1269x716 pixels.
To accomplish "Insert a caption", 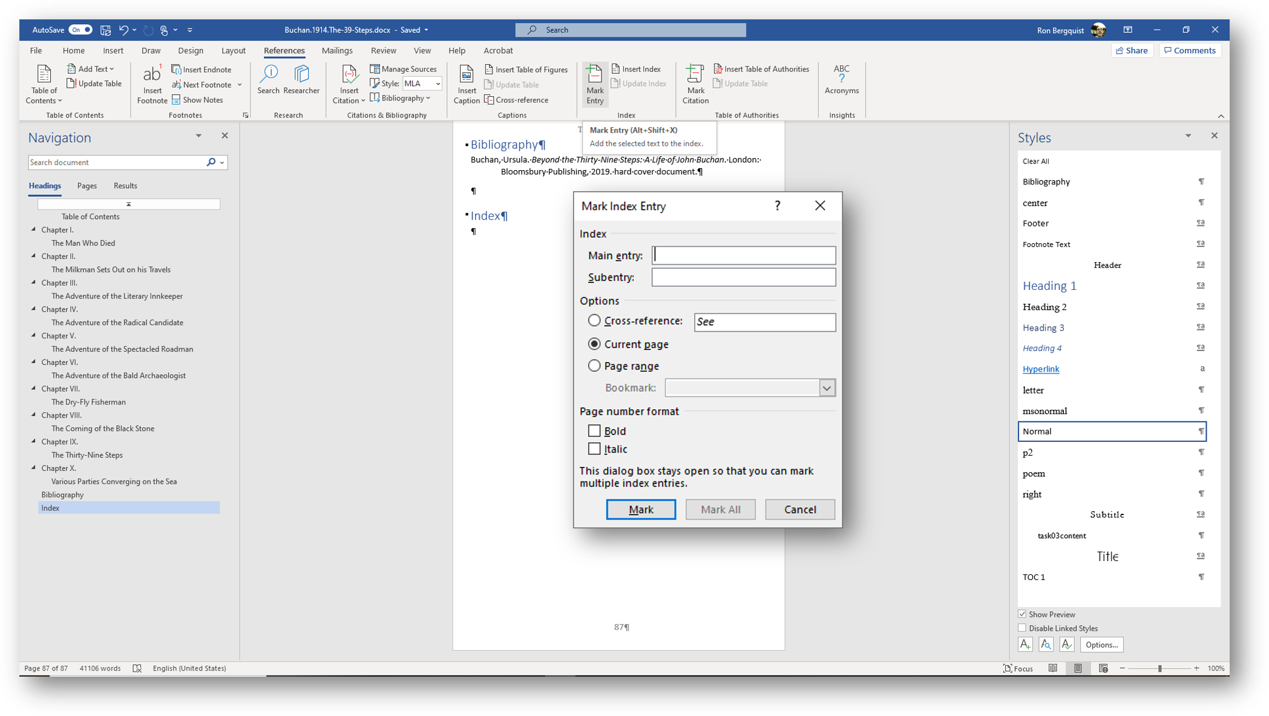I will coord(465,84).
